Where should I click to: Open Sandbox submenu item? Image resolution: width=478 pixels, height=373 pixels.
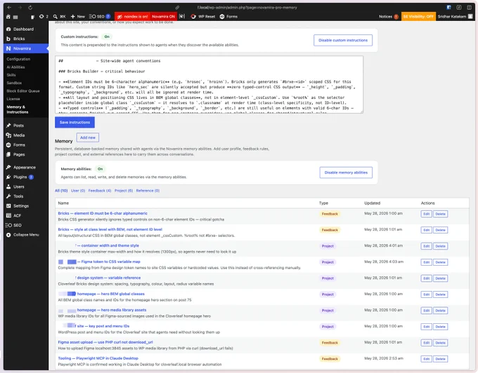click(x=14, y=83)
